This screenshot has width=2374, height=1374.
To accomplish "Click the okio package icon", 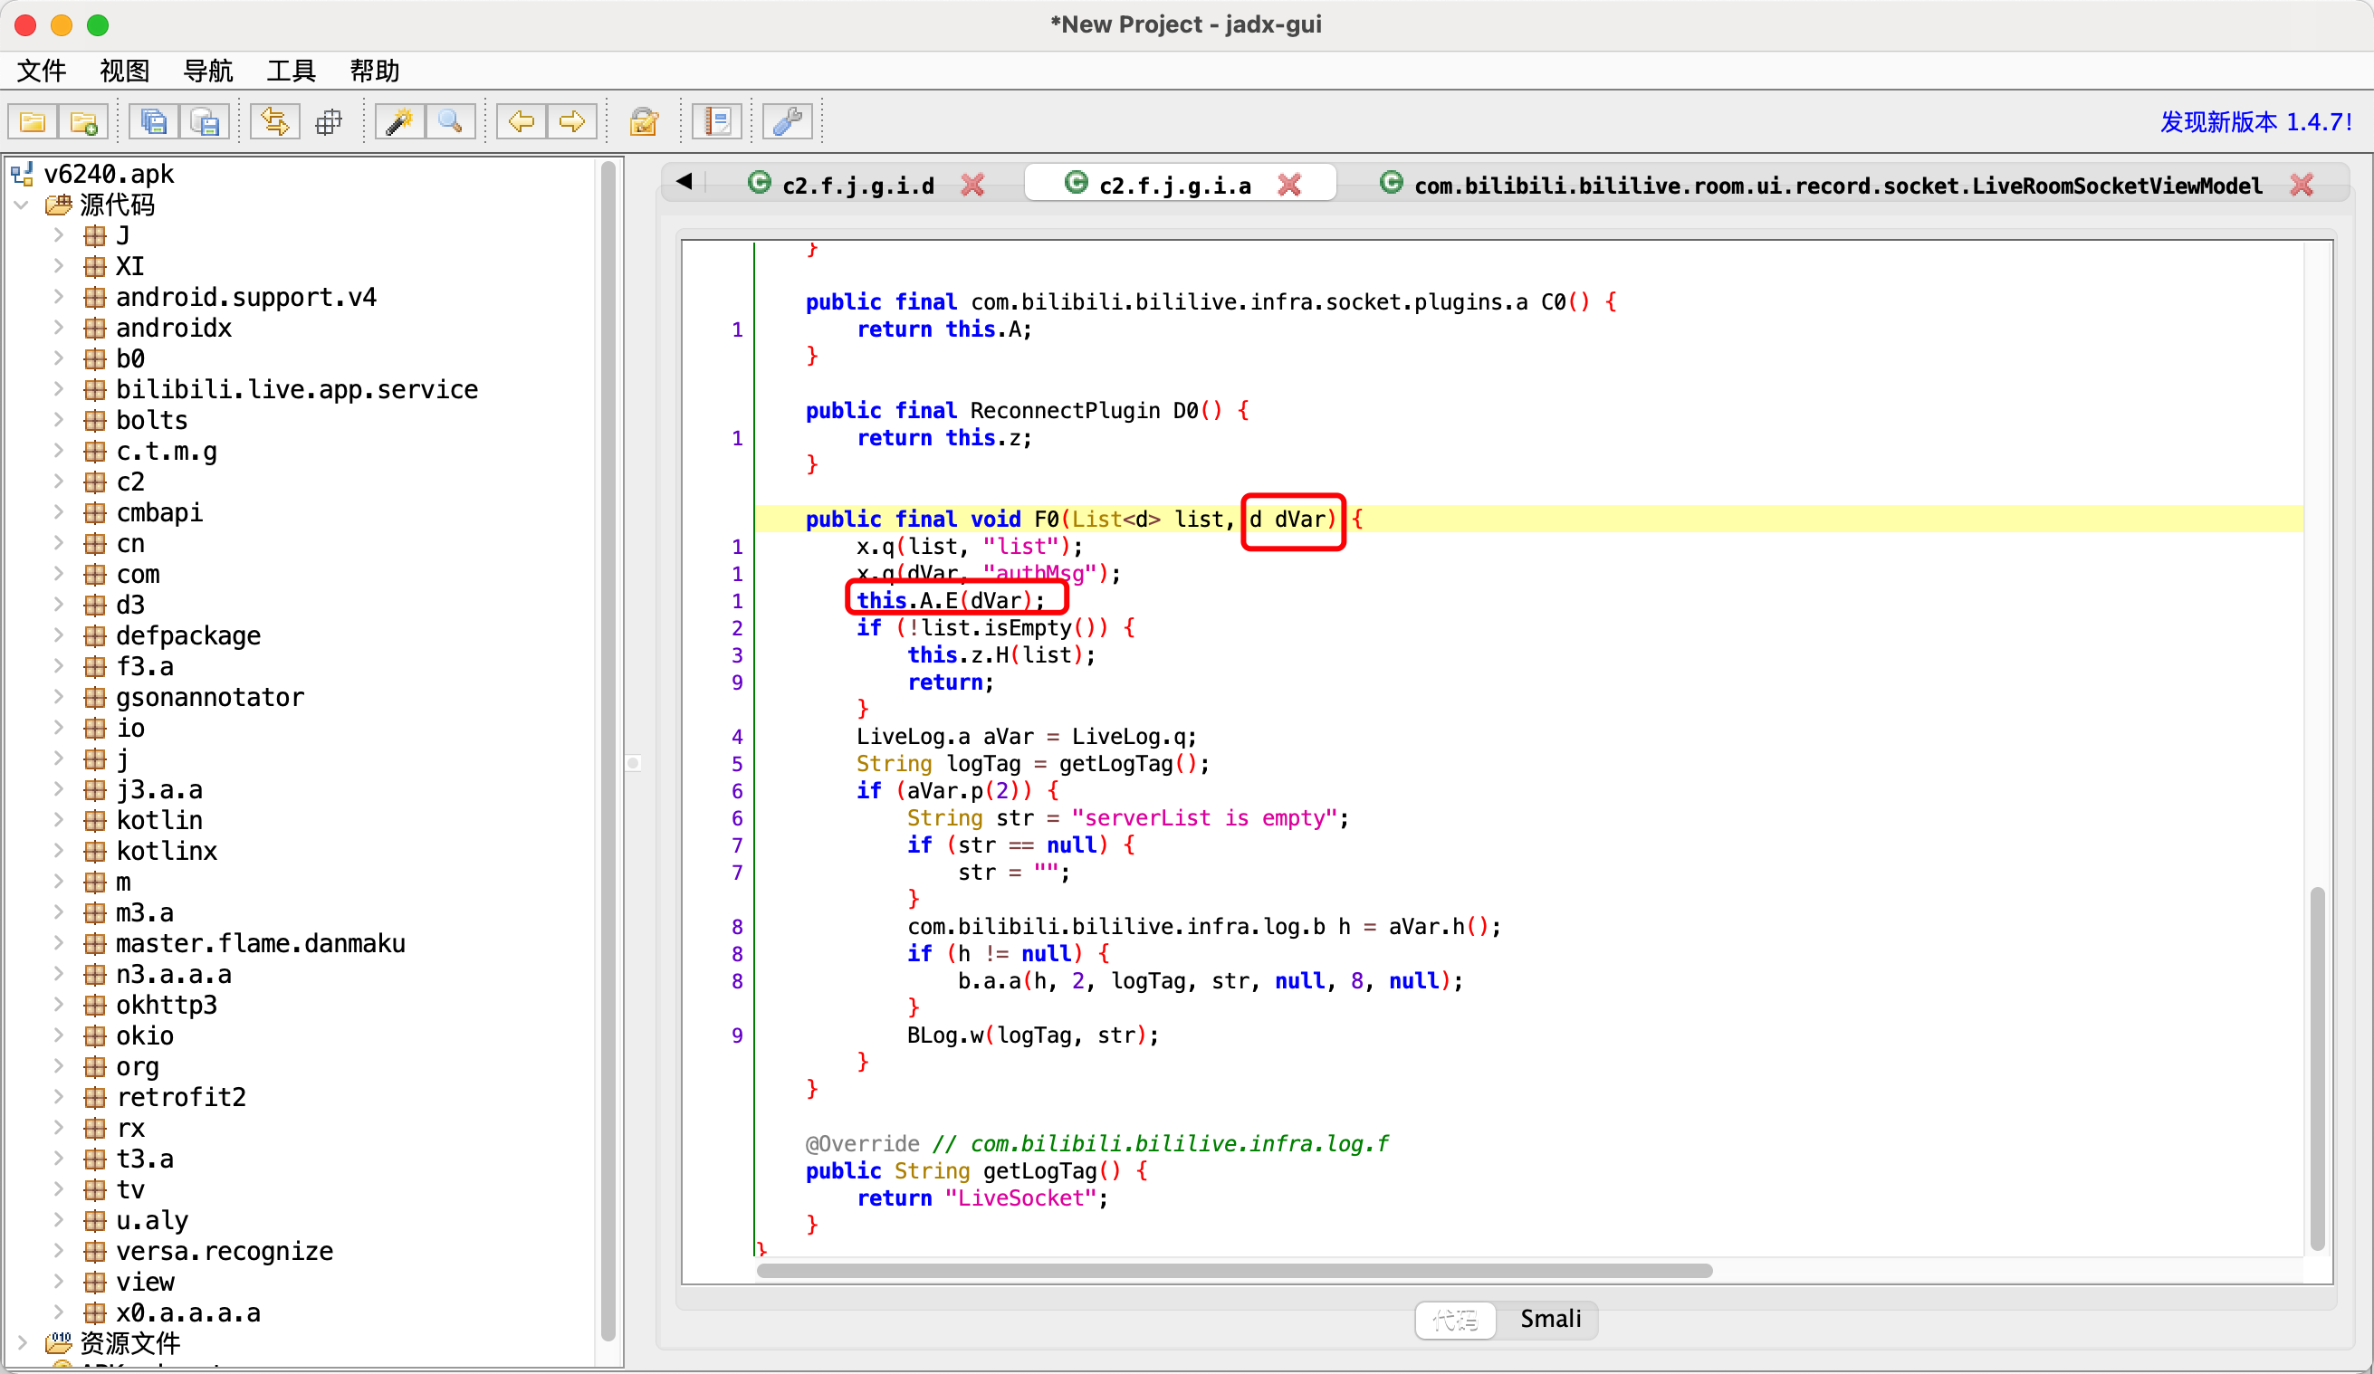I will 94,1035.
